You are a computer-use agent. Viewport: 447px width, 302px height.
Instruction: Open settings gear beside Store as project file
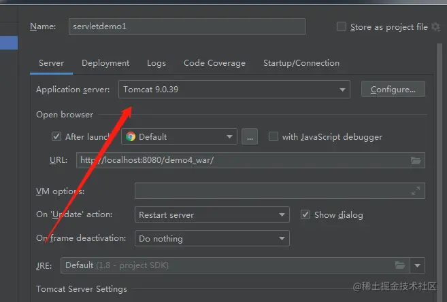pyautogui.click(x=435, y=27)
